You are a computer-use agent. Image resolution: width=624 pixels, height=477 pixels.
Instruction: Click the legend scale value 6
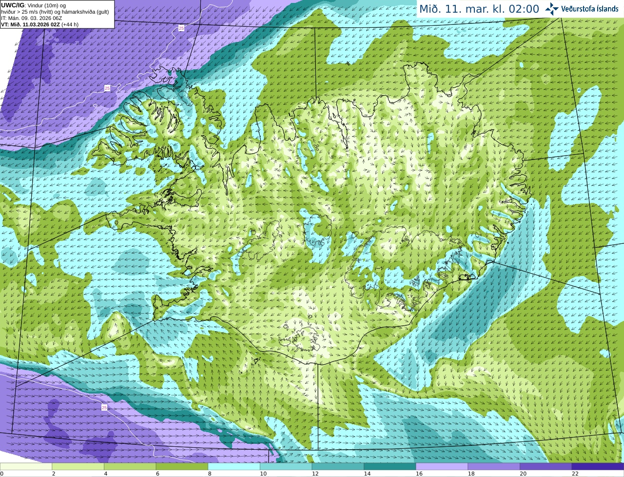(158, 474)
